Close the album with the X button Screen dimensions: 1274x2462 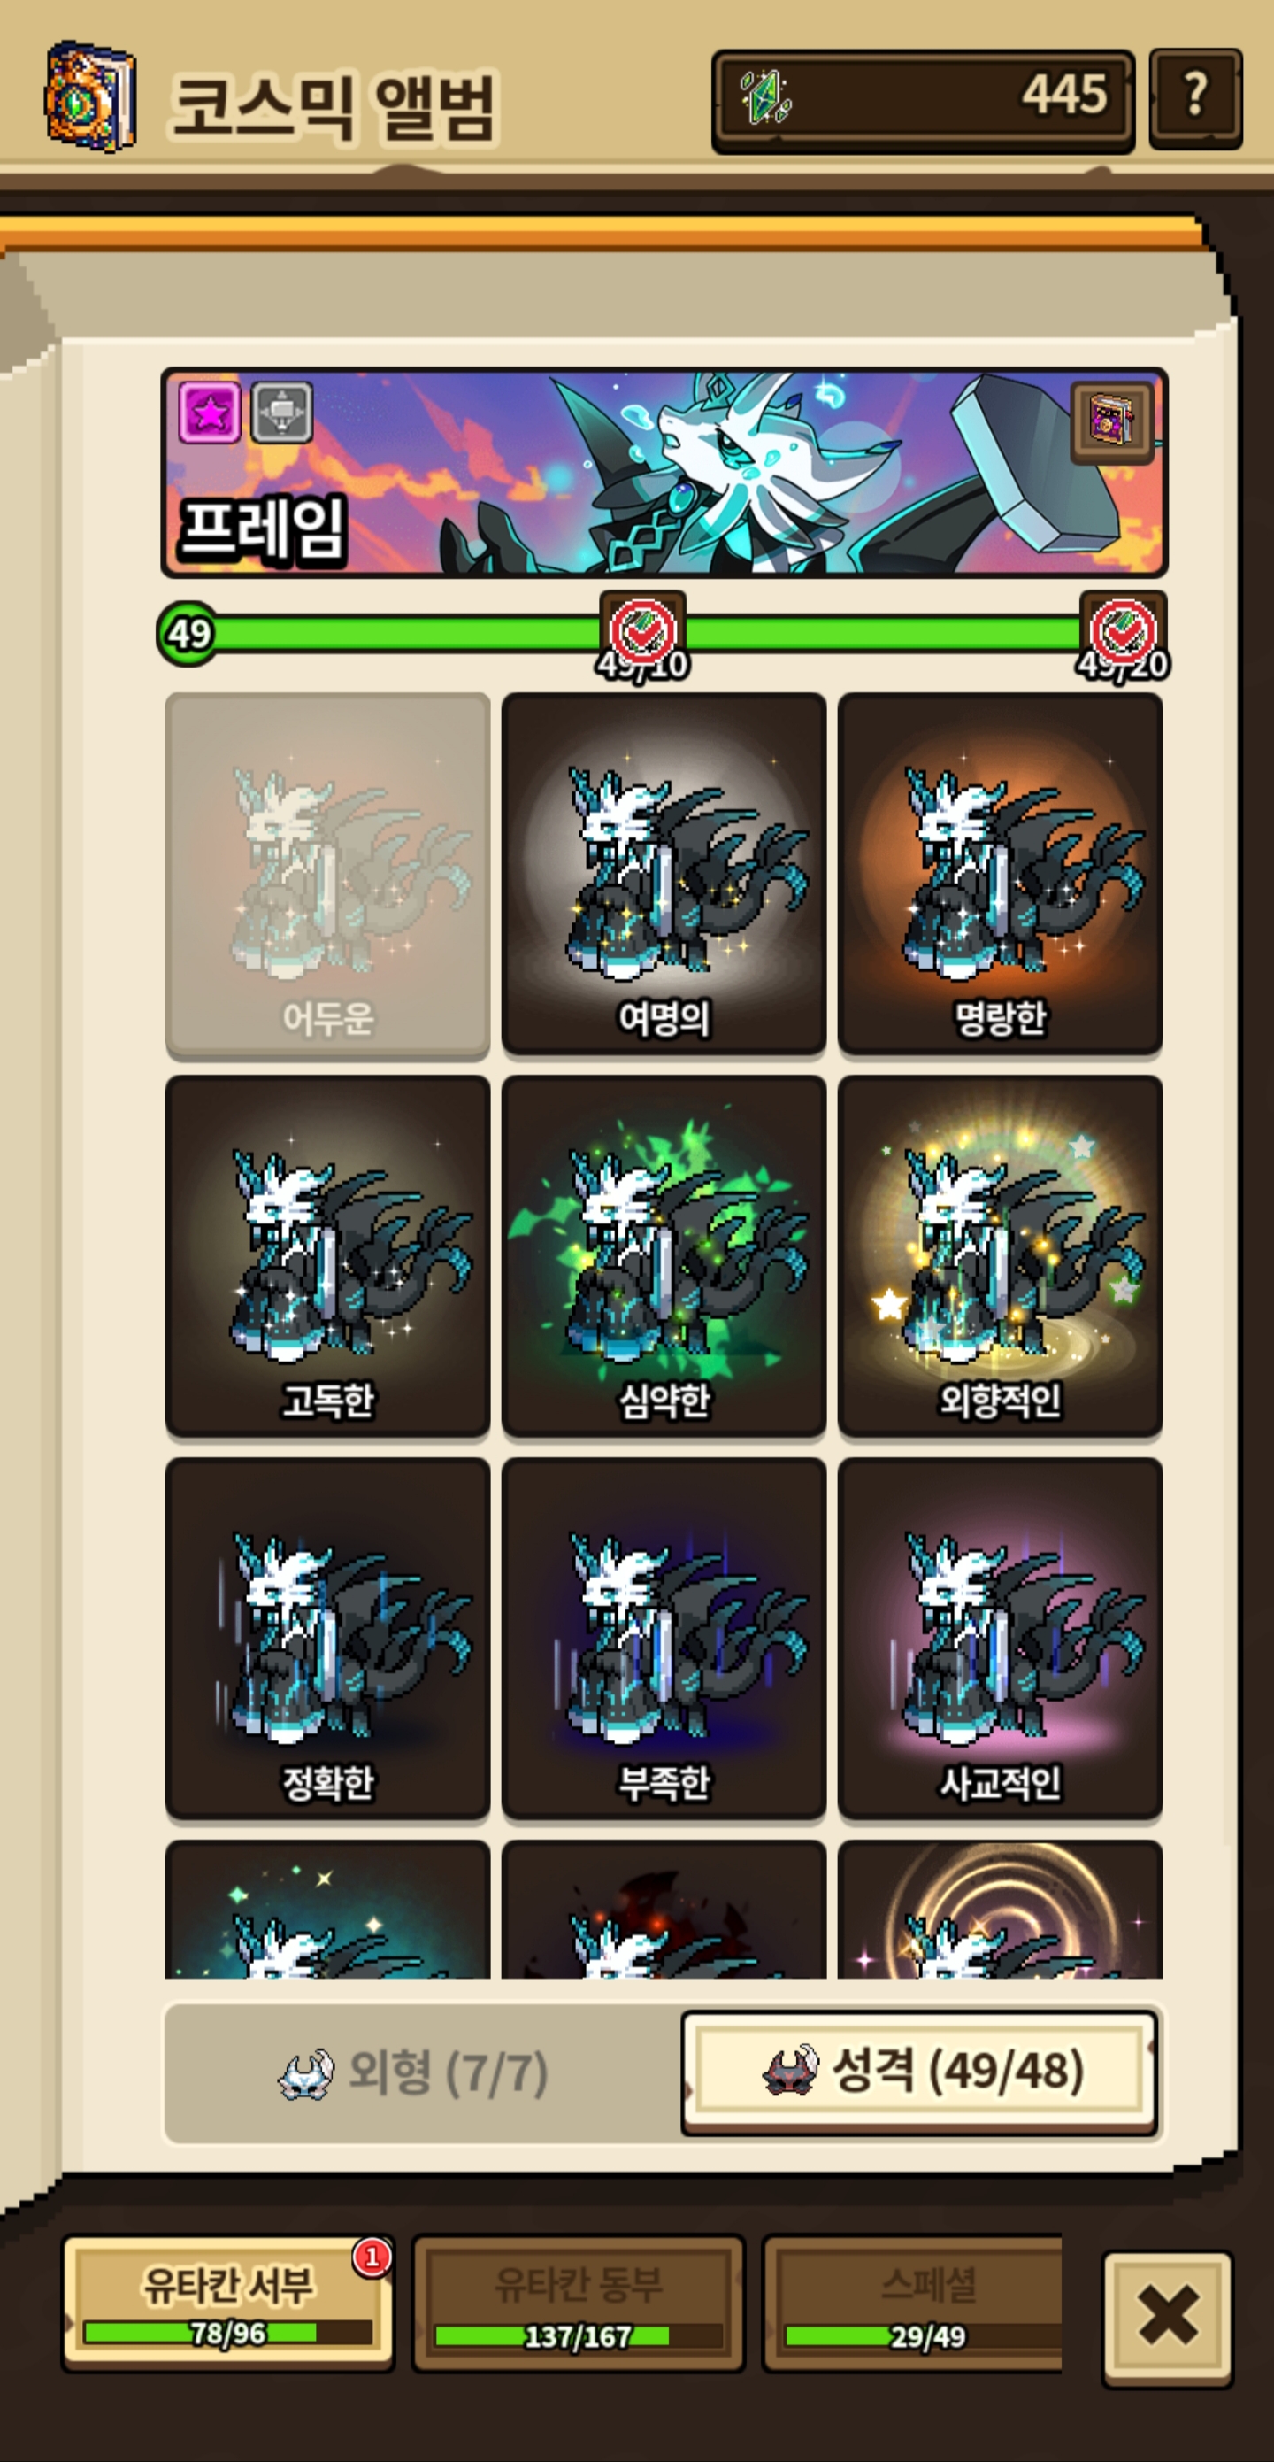[x=1168, y=2317]
